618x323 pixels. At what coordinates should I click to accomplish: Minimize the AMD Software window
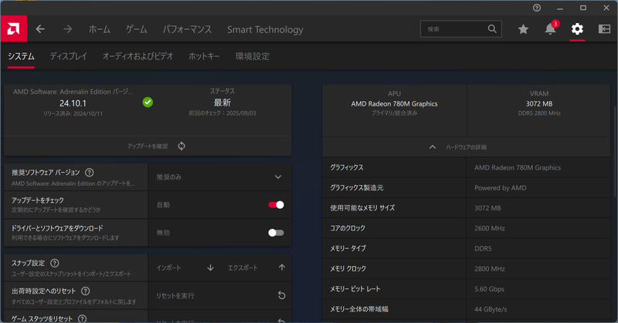560,8
